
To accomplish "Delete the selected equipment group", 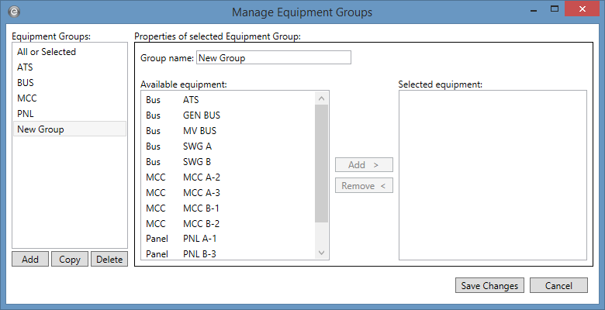I will pos(109,260).
